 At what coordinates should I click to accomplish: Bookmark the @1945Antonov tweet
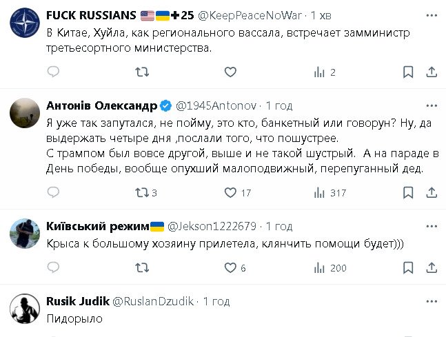407,193
